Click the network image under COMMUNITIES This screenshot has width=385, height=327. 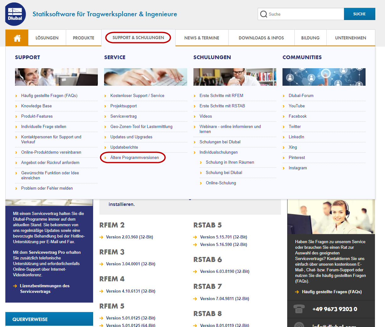324,77
